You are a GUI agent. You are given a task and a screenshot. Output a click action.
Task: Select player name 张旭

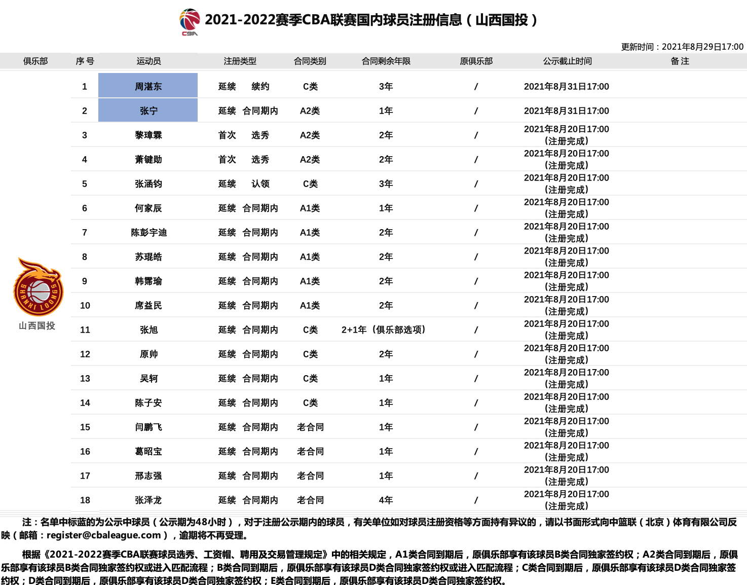pos(148,330)
